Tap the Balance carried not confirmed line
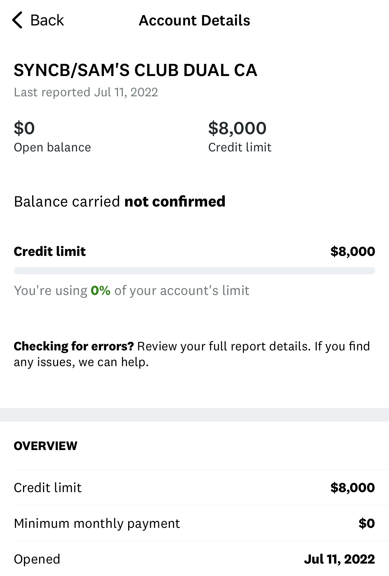This screenshot has width=389, height=576. (x=120, y=202)
